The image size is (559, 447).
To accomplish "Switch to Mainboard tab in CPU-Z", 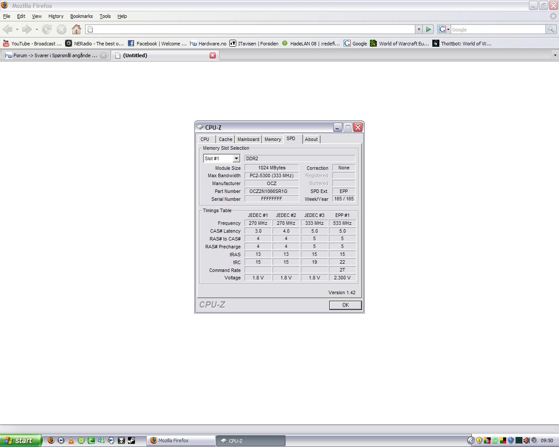I will 248,139.
